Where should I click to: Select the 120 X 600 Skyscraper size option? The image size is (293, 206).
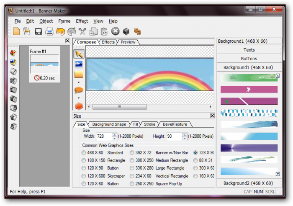coord(85,176)
